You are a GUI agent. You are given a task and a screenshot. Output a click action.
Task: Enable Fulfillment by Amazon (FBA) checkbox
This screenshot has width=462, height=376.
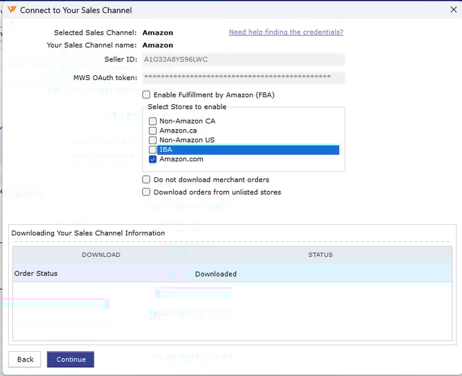146,95
